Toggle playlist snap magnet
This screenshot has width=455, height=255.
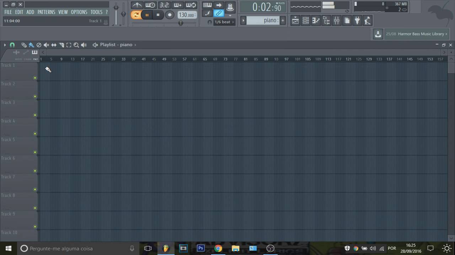[x=12, y=45]
